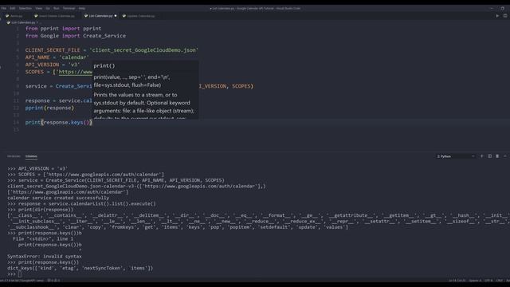
Task: Click 'print(response.keys())' on line 14
Action: 58,122
